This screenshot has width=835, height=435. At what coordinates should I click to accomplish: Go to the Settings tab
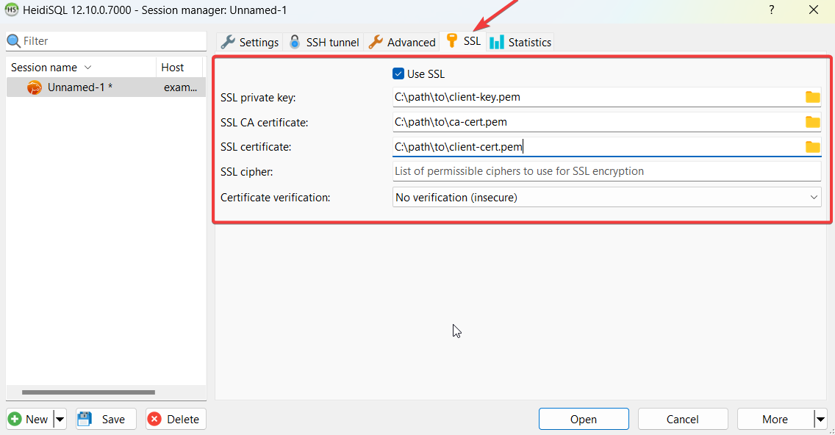coord(250,42)
